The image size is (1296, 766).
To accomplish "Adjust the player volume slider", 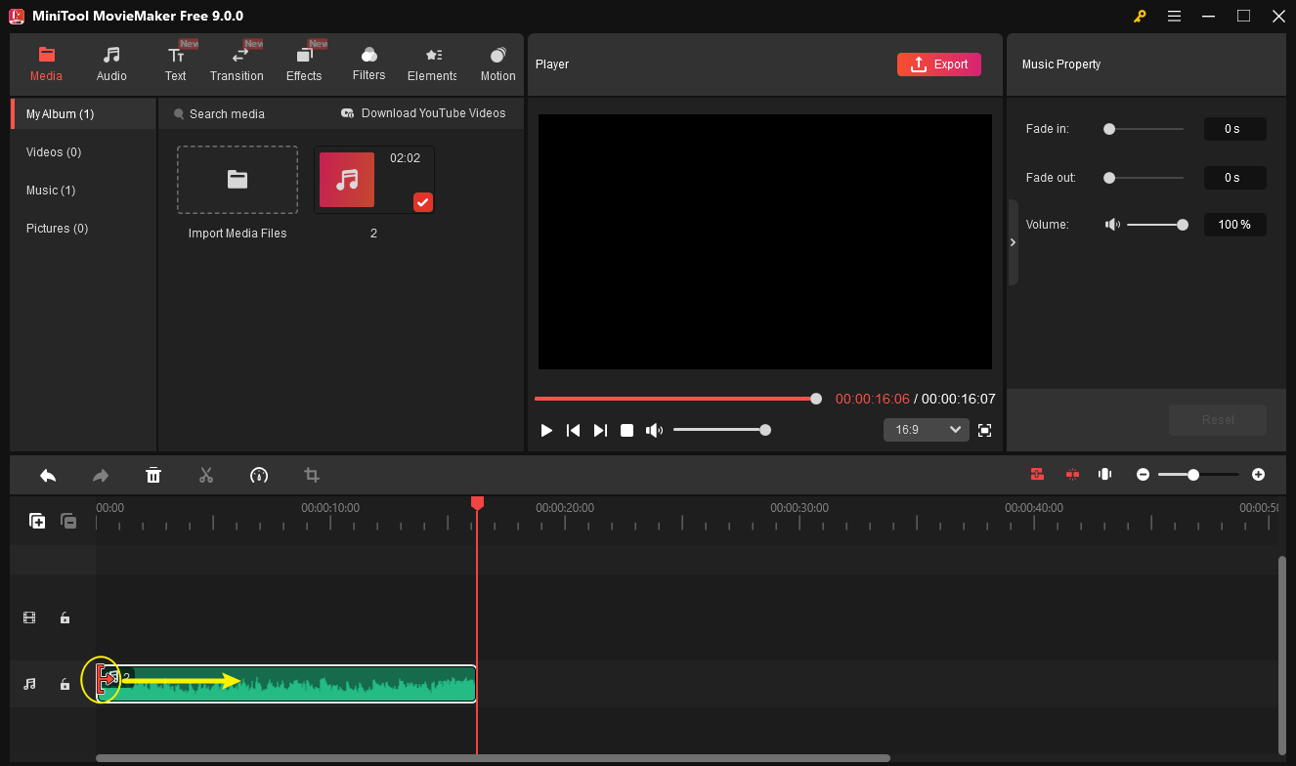I will click(x=720, y=430).
